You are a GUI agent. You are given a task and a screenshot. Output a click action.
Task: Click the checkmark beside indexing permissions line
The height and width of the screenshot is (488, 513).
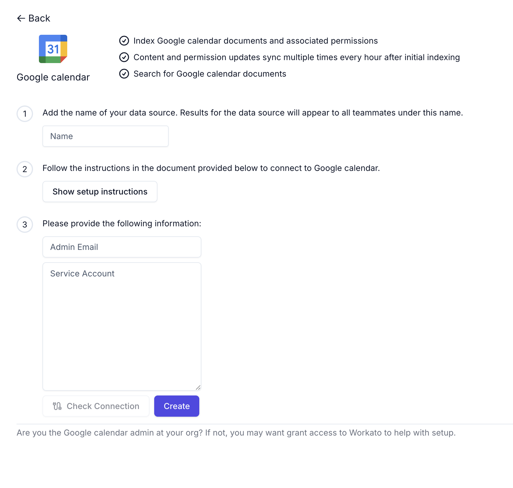pyautogui.click(x=124, y=41)
